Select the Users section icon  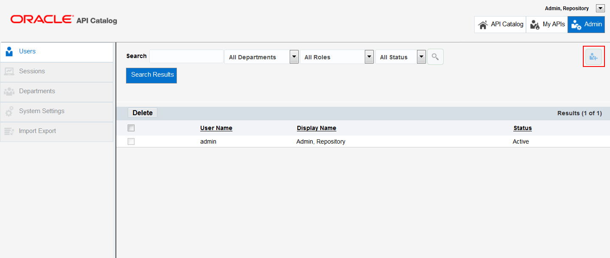(x=9, y=51)
